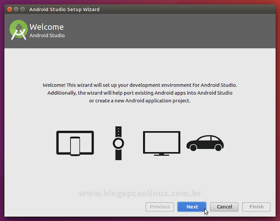Close the Setup Wizard window
280x221 pixels.
pyautogui.click(x=10, y=9)
